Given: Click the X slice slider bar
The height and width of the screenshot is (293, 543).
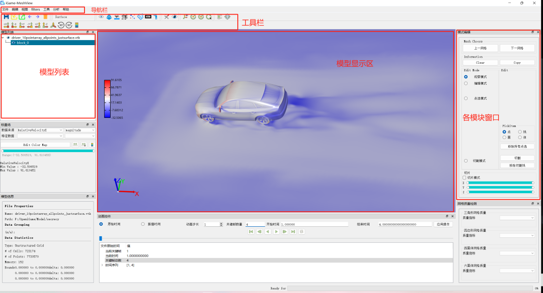Looking at the screenshot, I should [x=500, y=183].
